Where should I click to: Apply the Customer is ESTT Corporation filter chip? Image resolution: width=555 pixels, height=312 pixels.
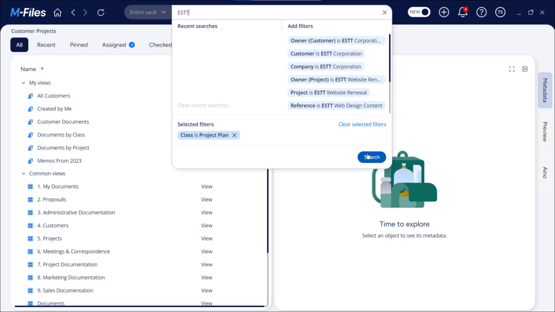coord(326,53)
